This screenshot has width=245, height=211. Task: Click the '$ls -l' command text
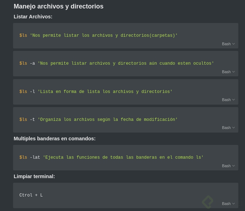[27, 92]
